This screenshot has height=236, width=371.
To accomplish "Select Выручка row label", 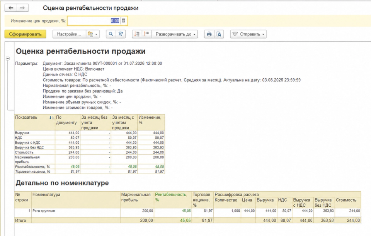I will point(22,133).
